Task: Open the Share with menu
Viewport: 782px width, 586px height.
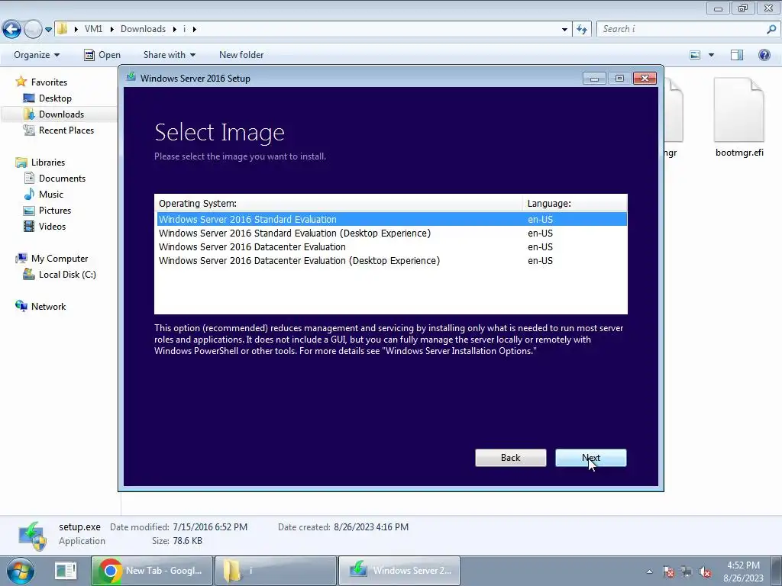Action: pos(169,55)
